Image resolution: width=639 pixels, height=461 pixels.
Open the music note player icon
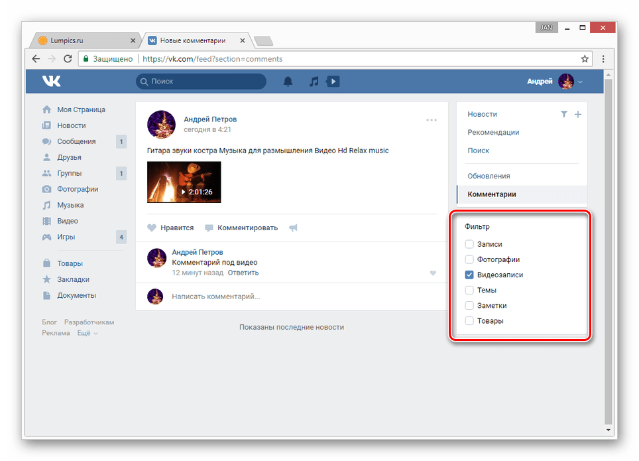tap(314, 81)
